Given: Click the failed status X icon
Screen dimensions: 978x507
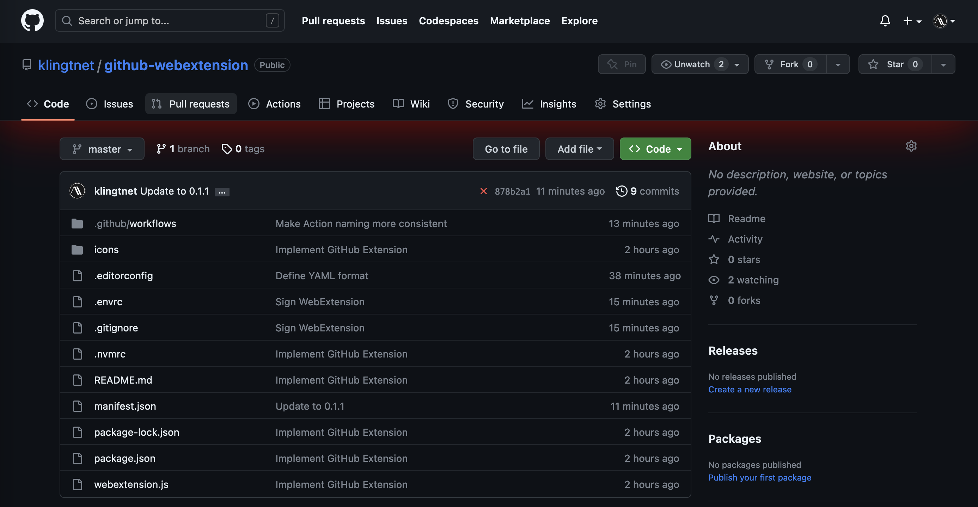Looking at the screenshot, I should pos(483,191).
